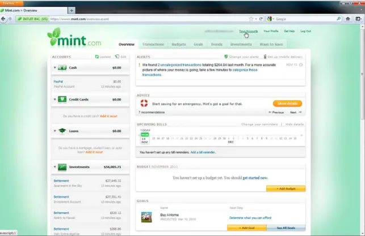Collapse the Cash accounts section
Image resolution: width=365 pixels, height=236 pixels.
(x=54, y=67)
